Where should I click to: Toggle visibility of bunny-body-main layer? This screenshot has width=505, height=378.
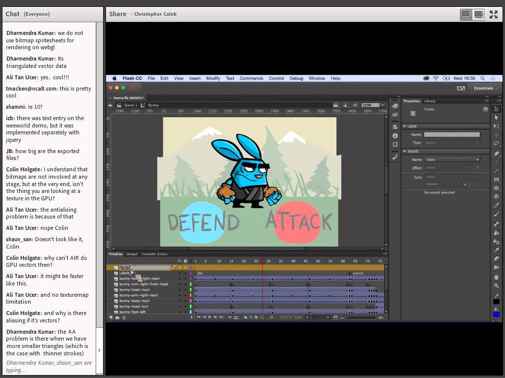180,301
